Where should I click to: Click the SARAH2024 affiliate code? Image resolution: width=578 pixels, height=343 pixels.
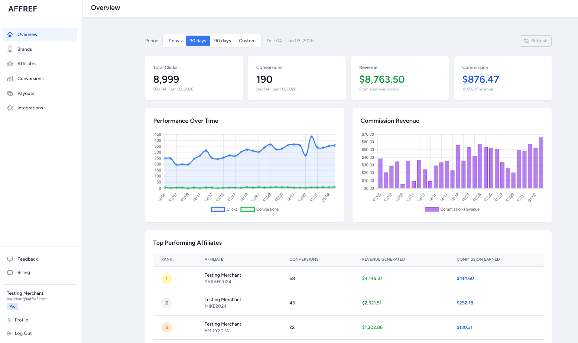[218, 282]
